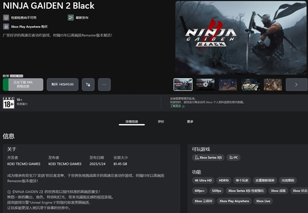The height and width of the screenshot is (213, 308).
Task: Switch to the 更多 tab
Action: pos(190,122)
